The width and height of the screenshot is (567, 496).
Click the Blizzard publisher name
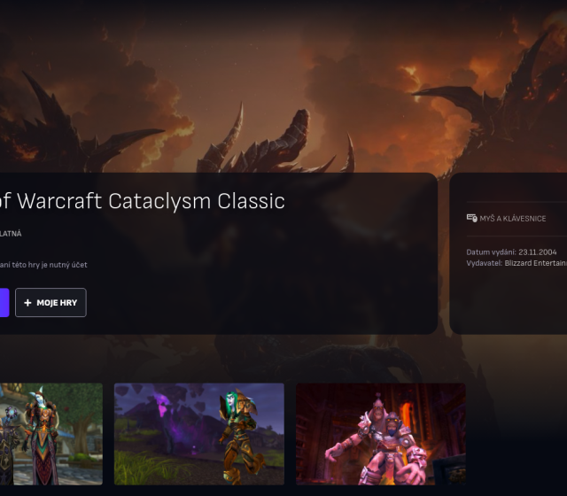[x=536, y=263]
